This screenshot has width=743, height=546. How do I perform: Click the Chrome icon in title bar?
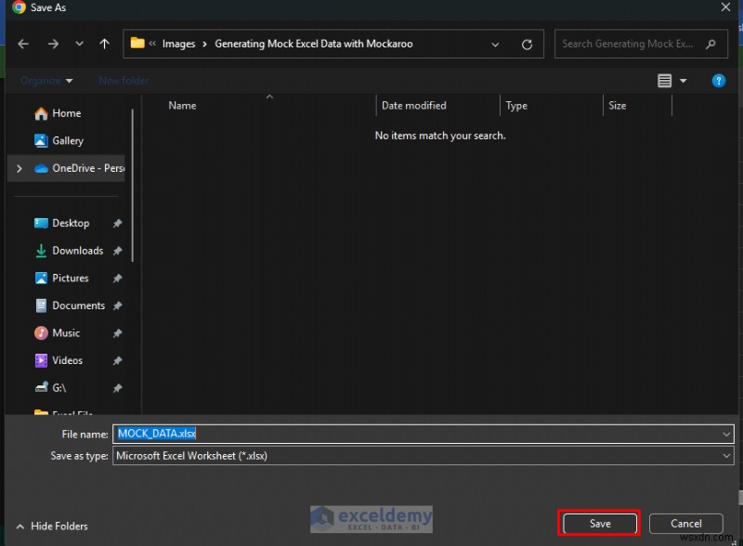pos(19,7)
